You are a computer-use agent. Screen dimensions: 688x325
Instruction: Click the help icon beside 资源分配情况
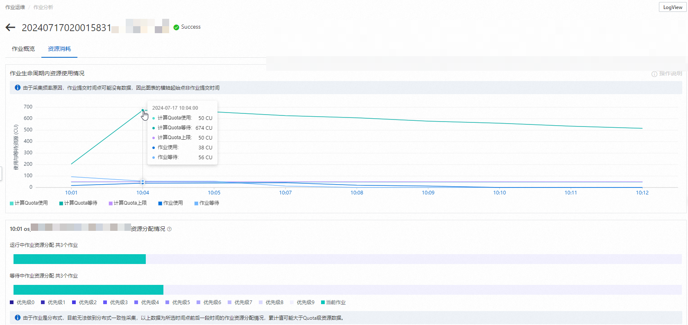(170, 229)
